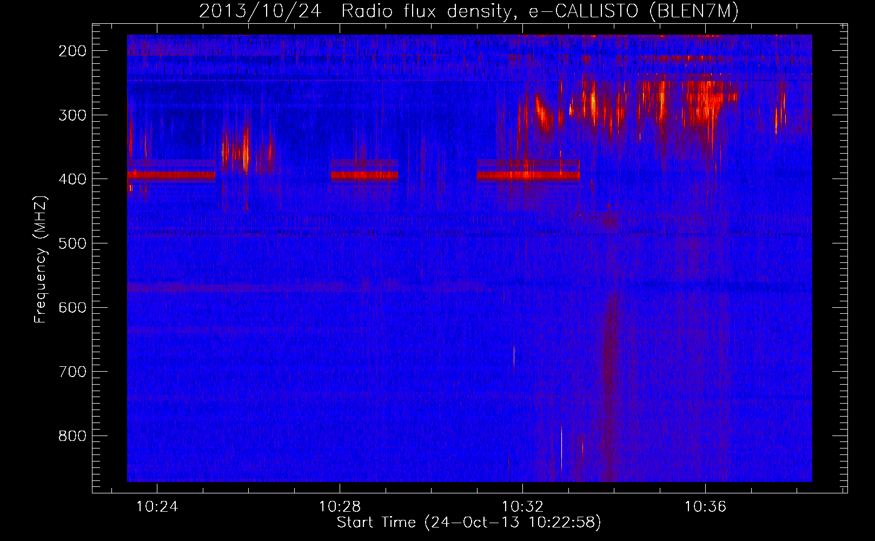Click the 200 frequency tick label
The width and height of the screenshot is (875, 541).
coord(72,51)
